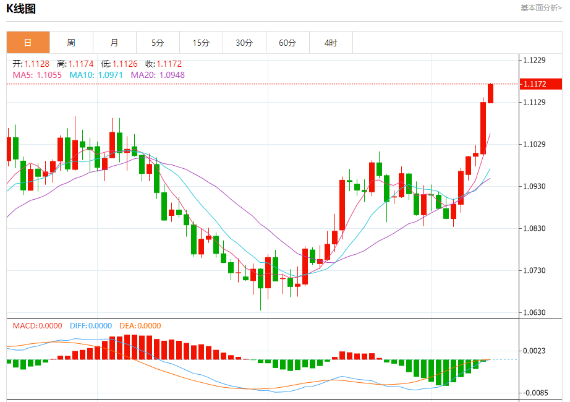Click the 1.0730 price axis label
Screen dimensions: 570x402
534,270
